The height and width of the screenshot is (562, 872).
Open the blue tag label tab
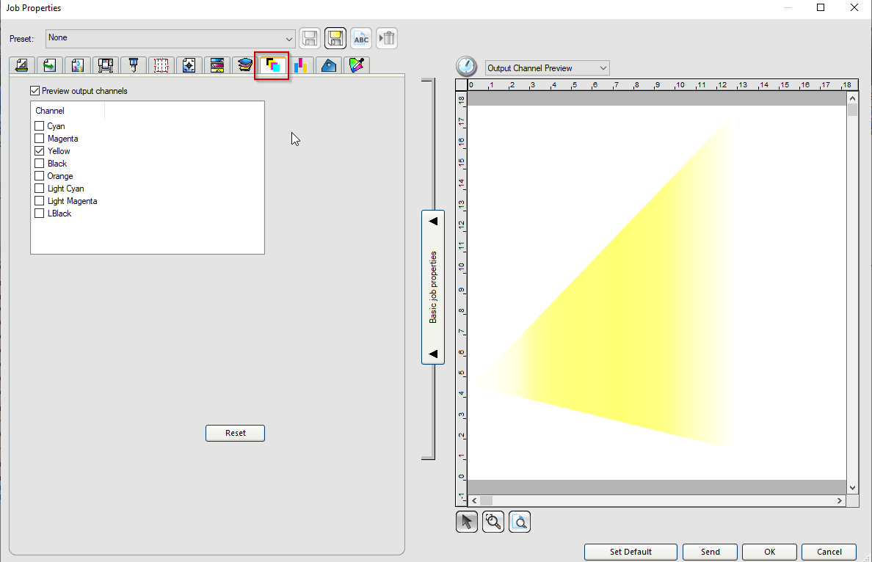[329, 65]
